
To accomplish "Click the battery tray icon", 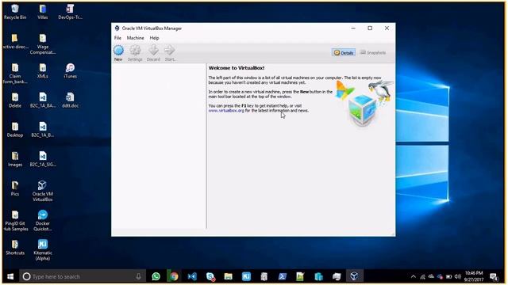I will coord(448,276).
